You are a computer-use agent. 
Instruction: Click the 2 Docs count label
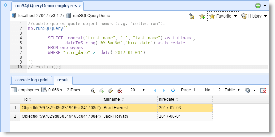point(74,90)
